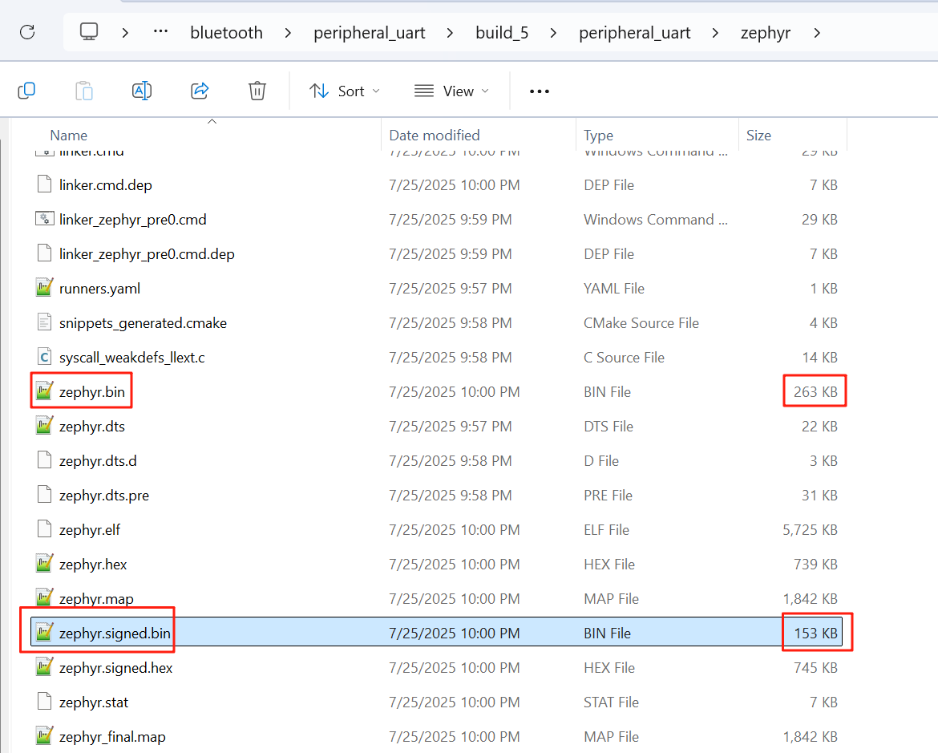Expand chevron after the zephyr breadcrumb

tap(817, 33)
